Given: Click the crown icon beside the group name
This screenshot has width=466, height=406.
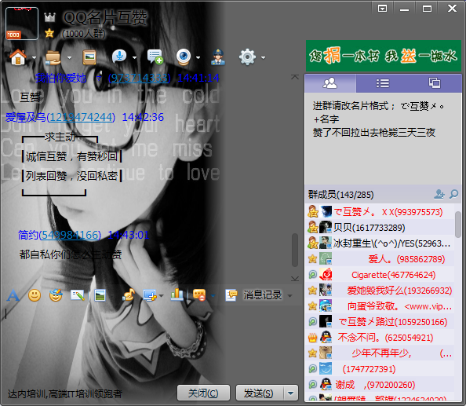Looking at the screenshot, I should [x=50, y=17].
